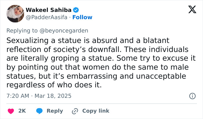Open the @PadderAasifa handle link
203x119 pixels.
pos(46,17)
